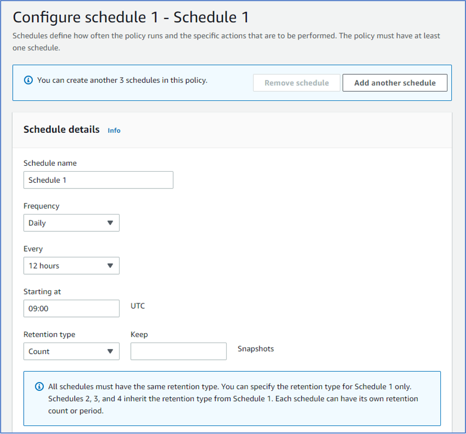This screenshot has width=466, height=434.
Task: Click the Schedule name text field
Action: pyautogui.click(x=98, y=180)
